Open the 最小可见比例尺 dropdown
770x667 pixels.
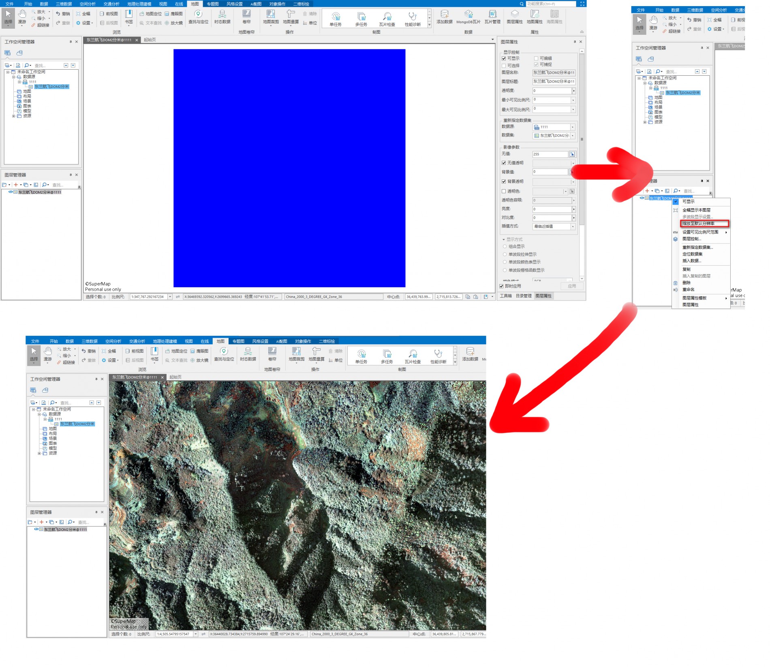(573, 100)
